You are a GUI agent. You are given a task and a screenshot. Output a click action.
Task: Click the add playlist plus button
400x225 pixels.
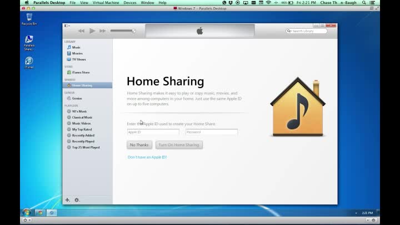(x=67, y=200)
